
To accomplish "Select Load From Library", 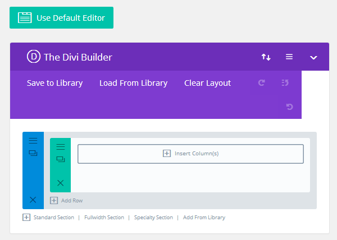I will 133,83.
